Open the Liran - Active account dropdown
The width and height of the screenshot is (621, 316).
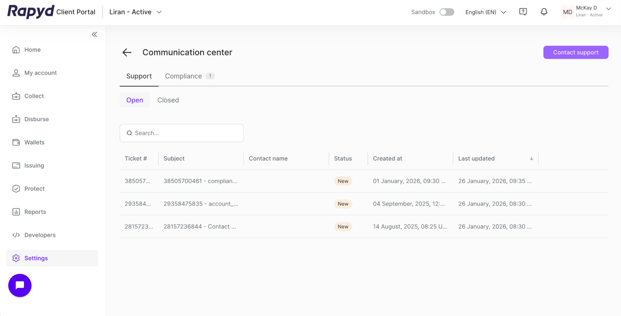135,12
